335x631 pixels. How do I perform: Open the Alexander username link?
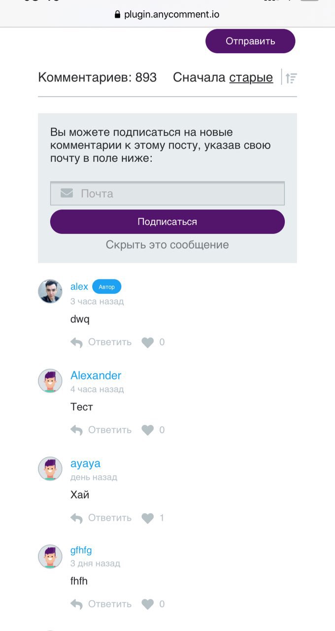pos(96,376)
